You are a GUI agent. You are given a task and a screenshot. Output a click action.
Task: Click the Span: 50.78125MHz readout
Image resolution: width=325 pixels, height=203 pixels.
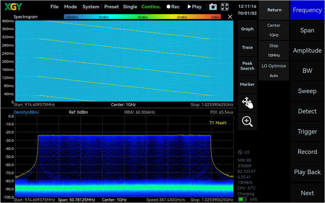pos(76,200)
